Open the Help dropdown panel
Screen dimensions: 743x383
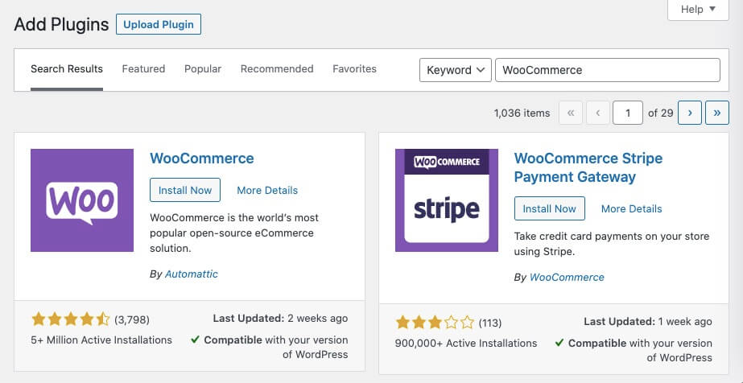[698, 10]
